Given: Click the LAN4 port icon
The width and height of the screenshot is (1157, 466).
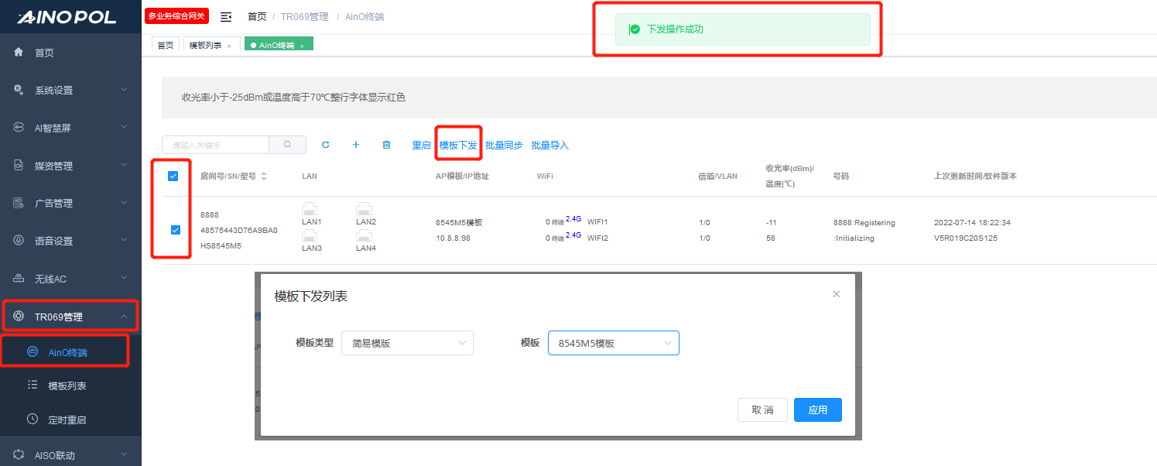Looking at the screenshot, I should (x=365, y=235).
